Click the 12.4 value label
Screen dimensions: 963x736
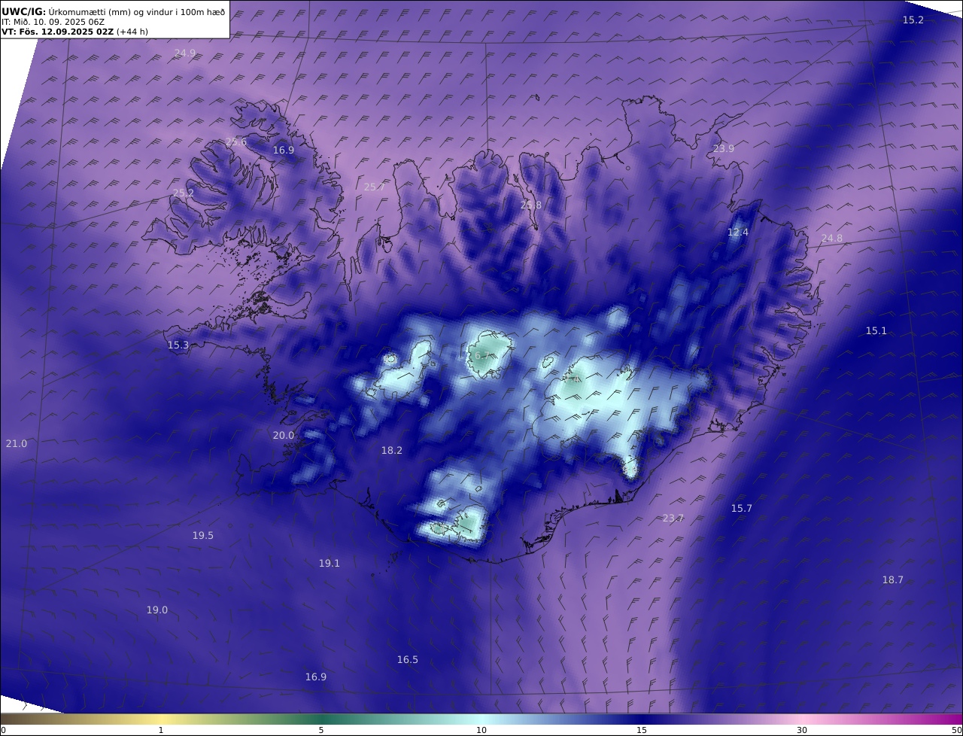[x=737, y=233]
